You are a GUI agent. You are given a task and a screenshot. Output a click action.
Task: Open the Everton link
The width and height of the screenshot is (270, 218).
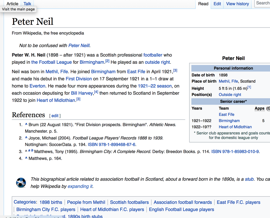pyautogui.click(x=37, y=86)
